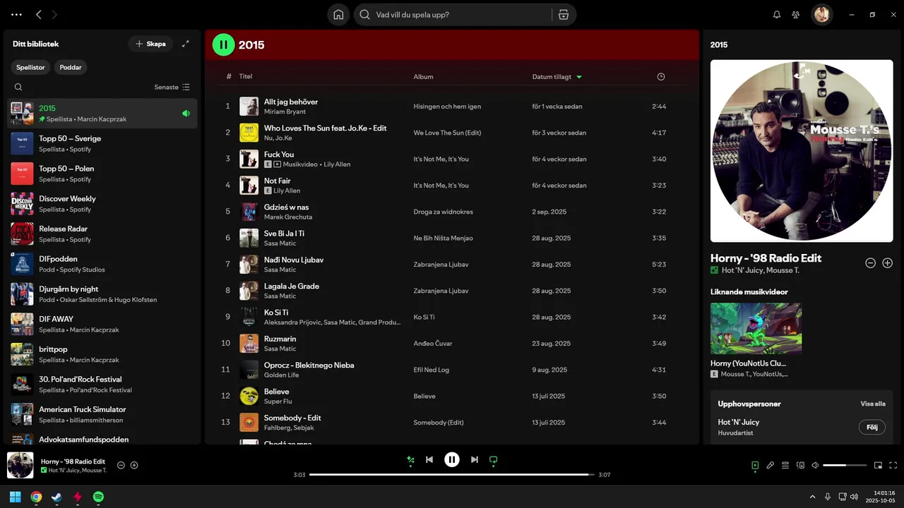Image resolution: width=904 pixels, height=508 pixels.
Task: Toggle repeat mode
Action: [x=494, y=459]
